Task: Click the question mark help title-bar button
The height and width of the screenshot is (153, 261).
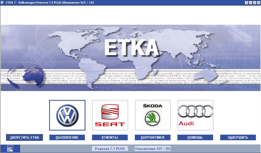Action: [x=246, y=3]
